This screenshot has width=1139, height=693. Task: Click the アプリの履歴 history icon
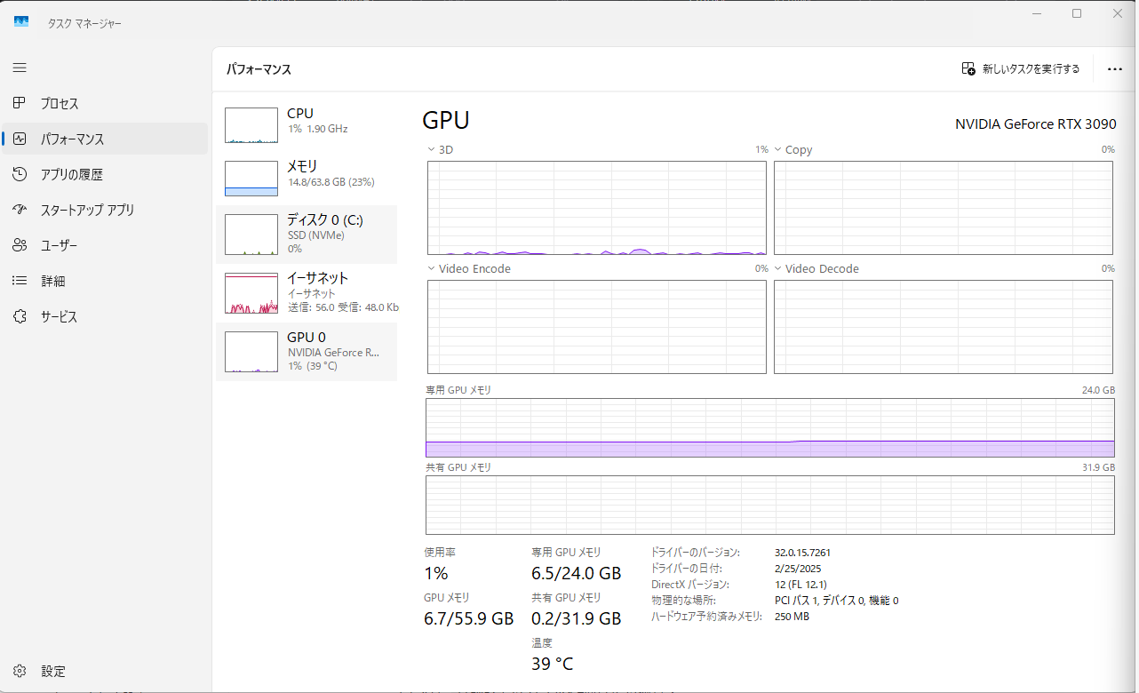coord(20,174)
